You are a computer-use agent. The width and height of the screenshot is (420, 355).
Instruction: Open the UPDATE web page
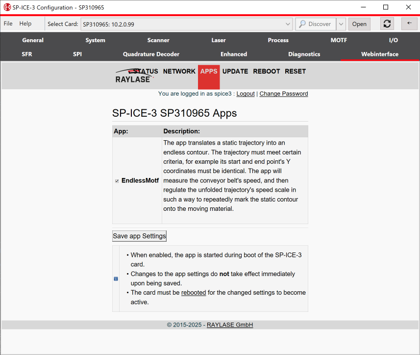click(235, 71)
